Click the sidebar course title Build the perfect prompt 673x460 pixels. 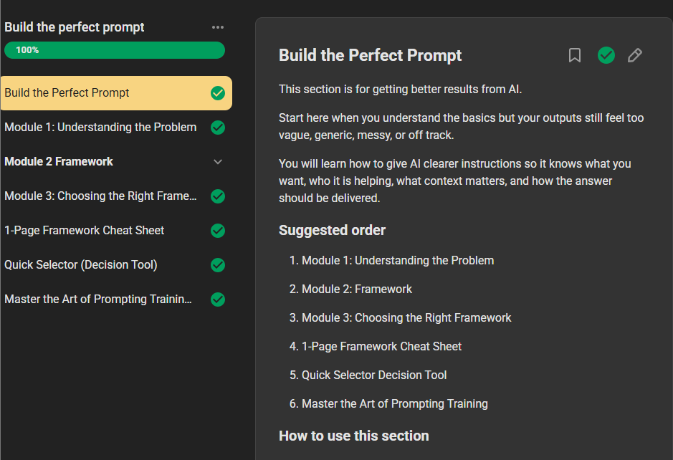[75, 27]
